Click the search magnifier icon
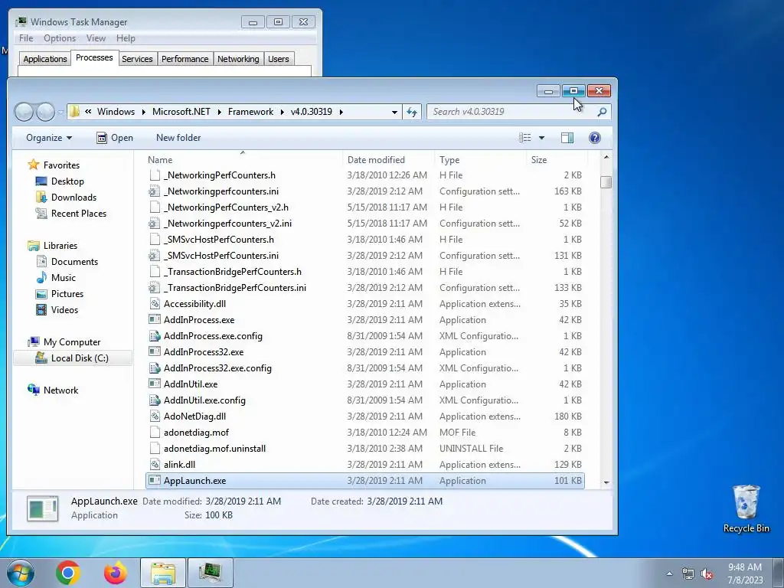Image resolution: width=784 pixels, height=588 pixels. tap(602, 112)
